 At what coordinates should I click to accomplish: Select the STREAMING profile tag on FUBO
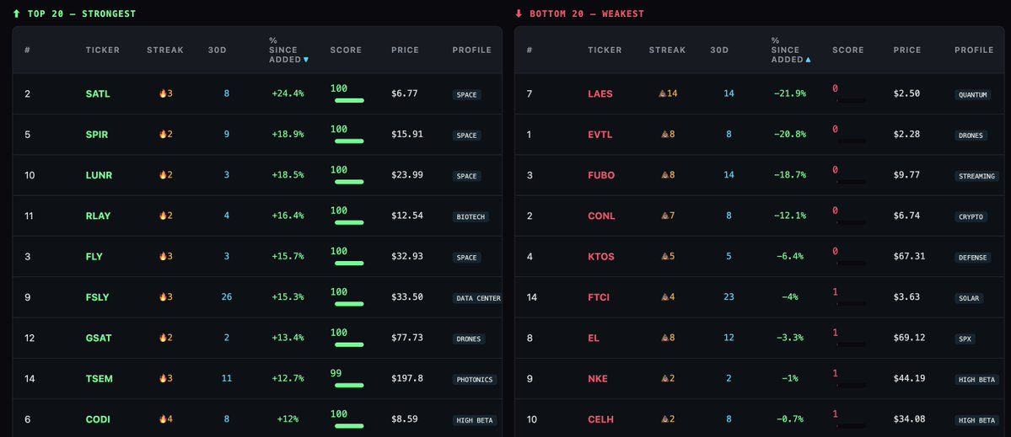tap(976, 176)
